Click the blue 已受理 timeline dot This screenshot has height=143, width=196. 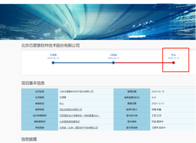pos(53,63)
